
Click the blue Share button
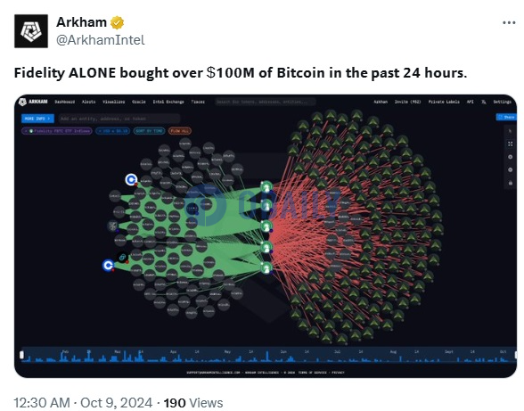click(x=506, y=117)
